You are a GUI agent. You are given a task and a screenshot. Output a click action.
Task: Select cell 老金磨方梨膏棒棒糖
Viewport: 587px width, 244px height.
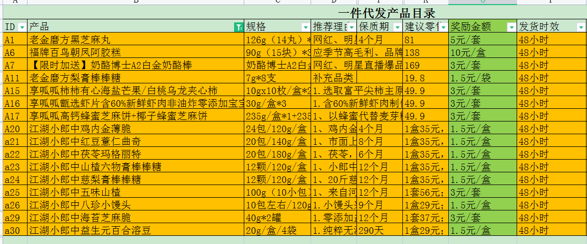click(x=136, y=78)
